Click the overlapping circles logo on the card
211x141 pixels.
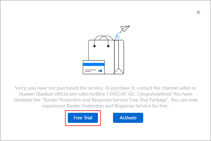100,71
